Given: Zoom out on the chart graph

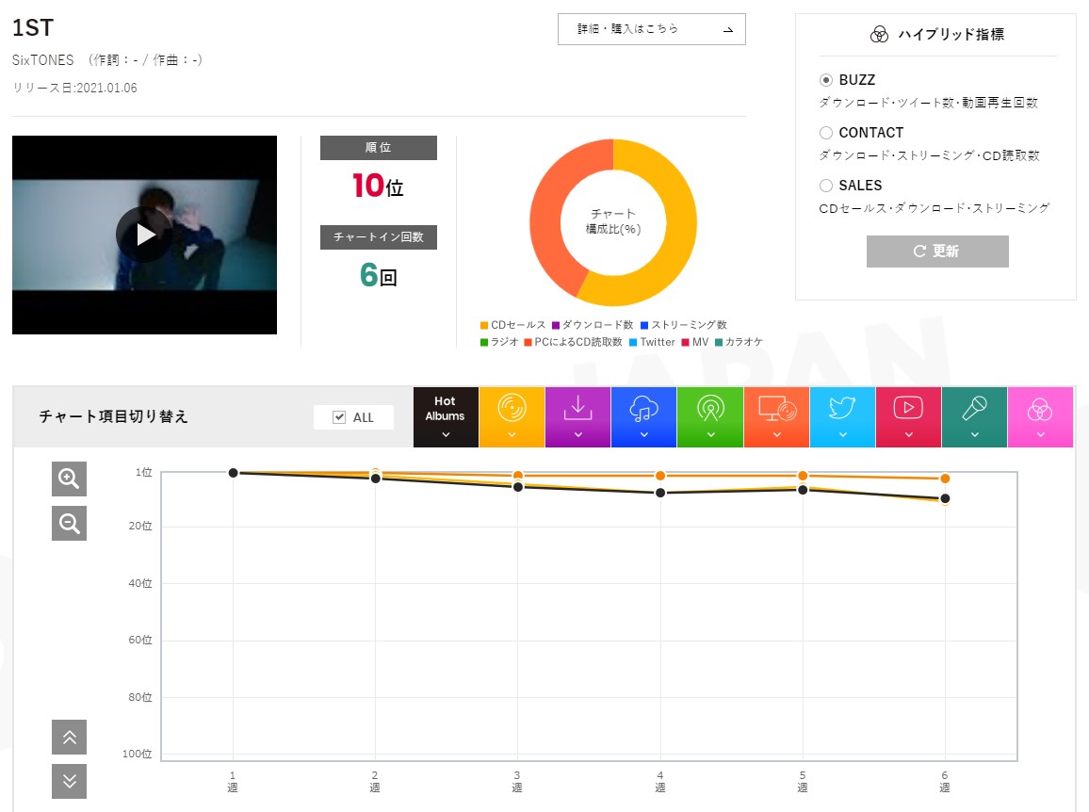Looking at the screenshot, I should [69, 523].
